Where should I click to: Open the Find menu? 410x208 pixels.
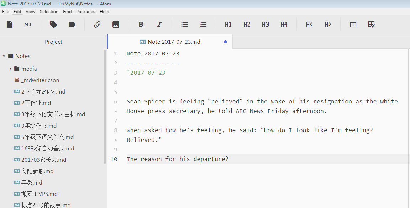67,11
